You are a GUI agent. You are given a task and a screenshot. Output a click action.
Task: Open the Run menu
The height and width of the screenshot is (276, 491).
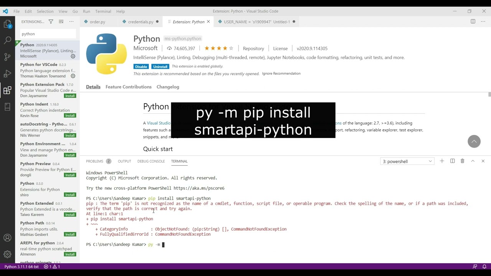(87, 11)
